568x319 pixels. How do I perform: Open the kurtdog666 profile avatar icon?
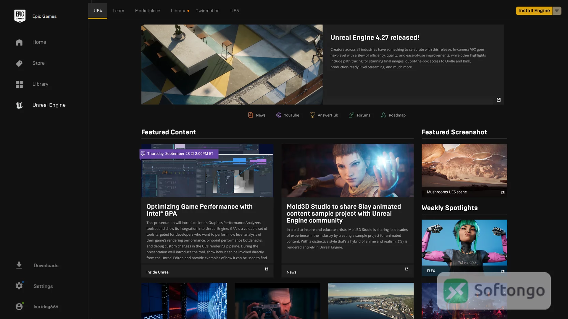coord(19,307)
